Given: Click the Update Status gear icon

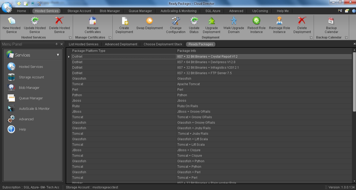Looking at the screenshot, I should (194, 25).
